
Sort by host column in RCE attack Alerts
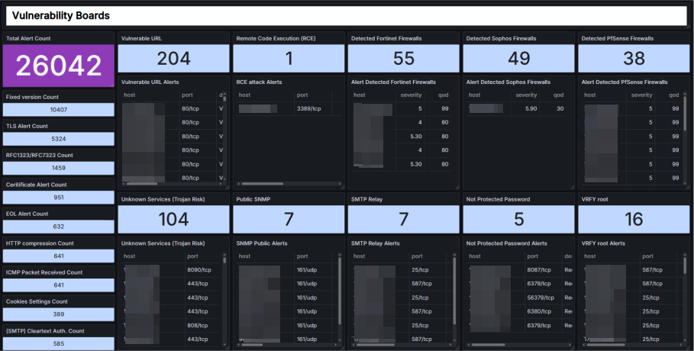244,95
